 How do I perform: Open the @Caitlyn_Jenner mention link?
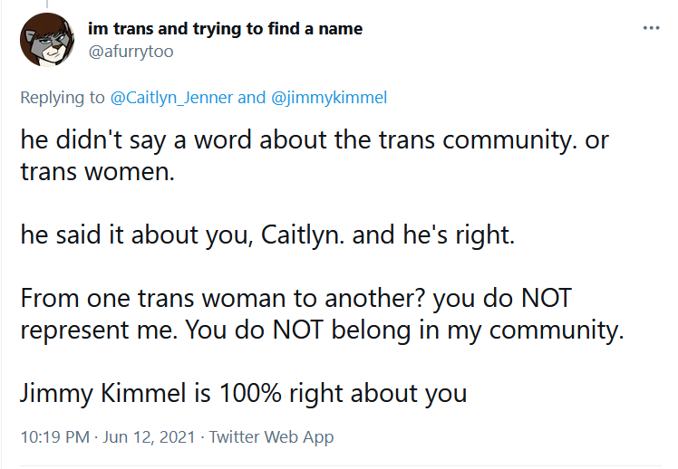click(171, 98)
